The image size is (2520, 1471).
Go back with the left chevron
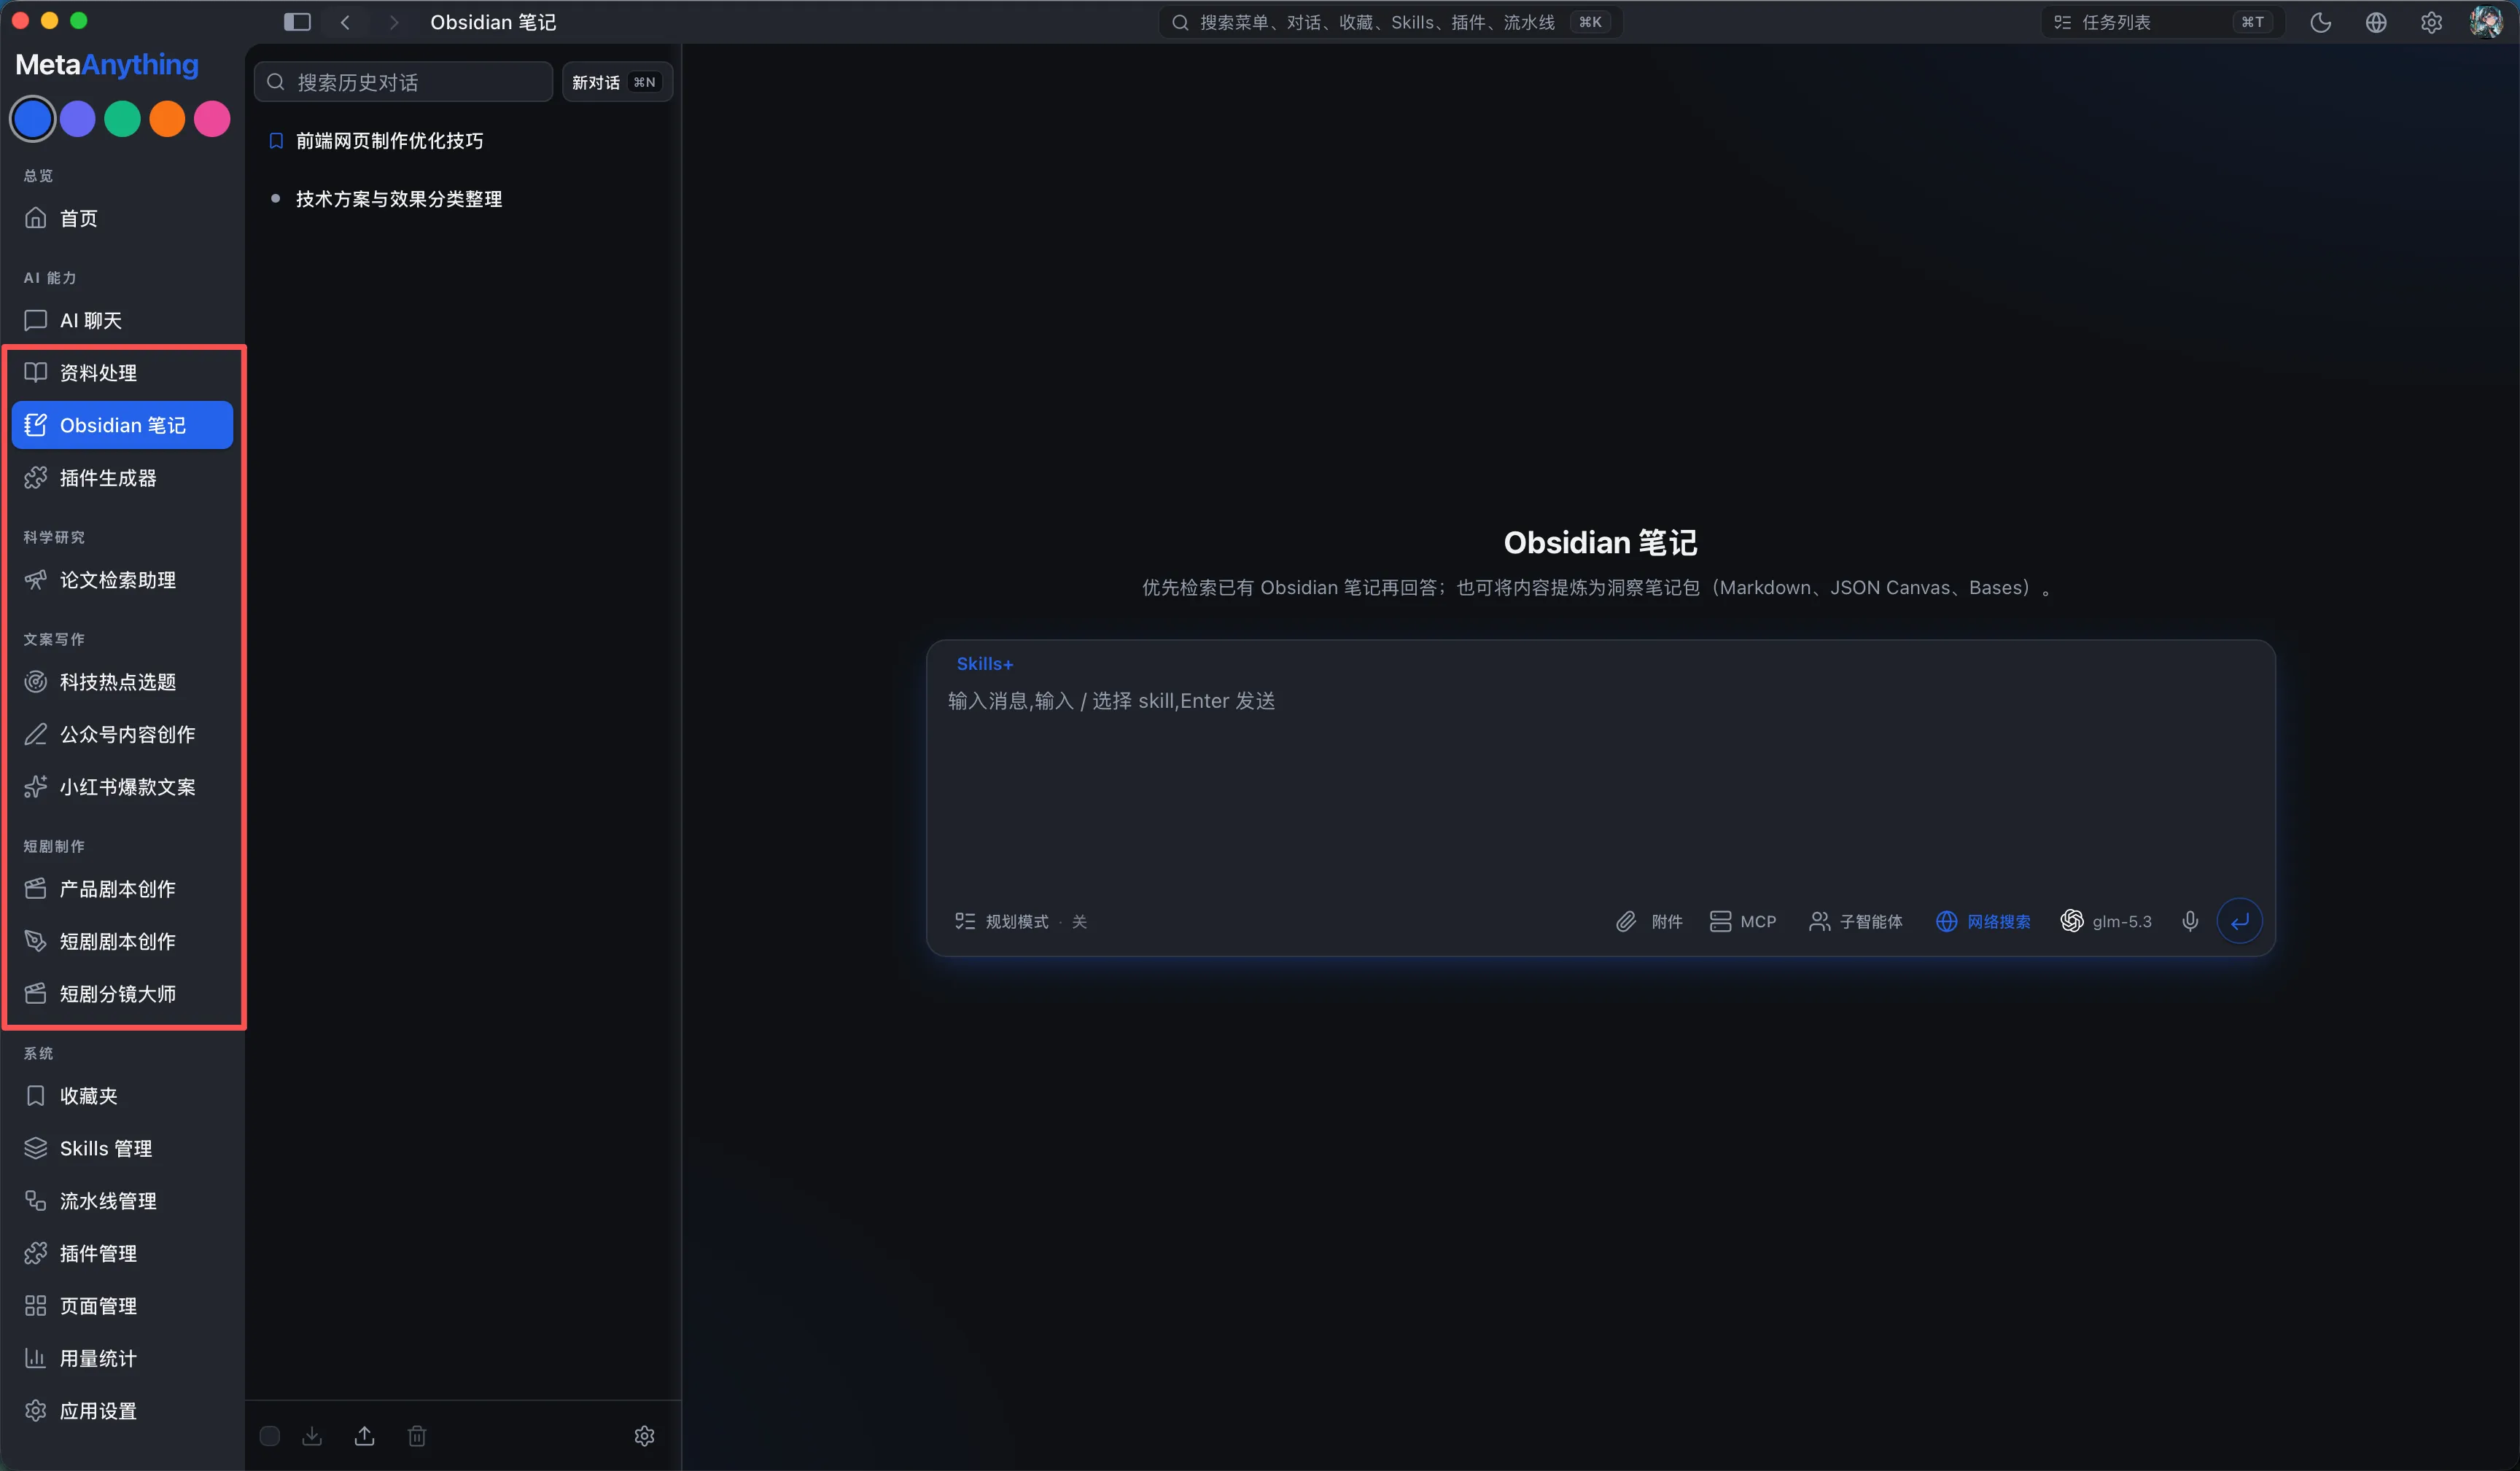[345, 22]
